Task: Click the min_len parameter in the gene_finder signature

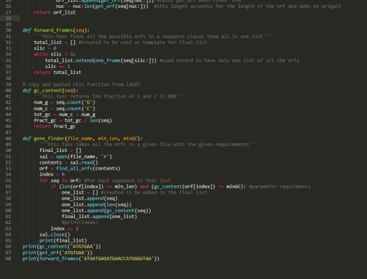Action: pos(107,138)
